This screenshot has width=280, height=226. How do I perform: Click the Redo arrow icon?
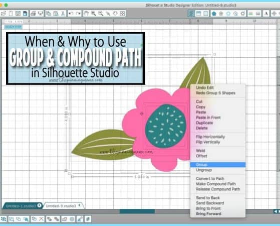coord(78,14)
